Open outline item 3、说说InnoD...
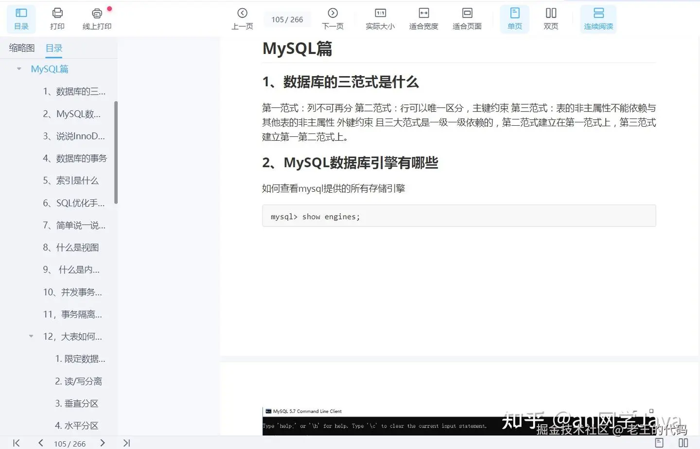This screenshot has height=449, width=700. click(x=74, y=136)
